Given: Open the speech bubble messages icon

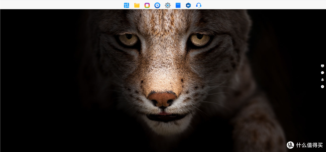Looking at the screenshot, I should 322,73.
